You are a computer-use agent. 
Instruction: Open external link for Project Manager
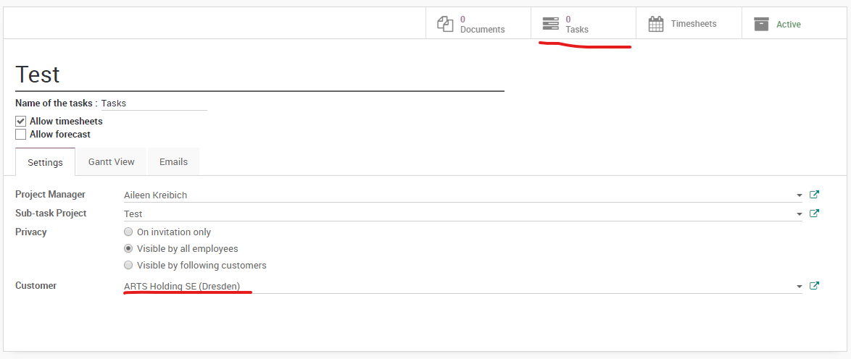coord(814,195)
